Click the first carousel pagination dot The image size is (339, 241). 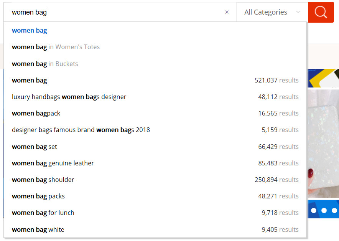(x=314, y=210)
